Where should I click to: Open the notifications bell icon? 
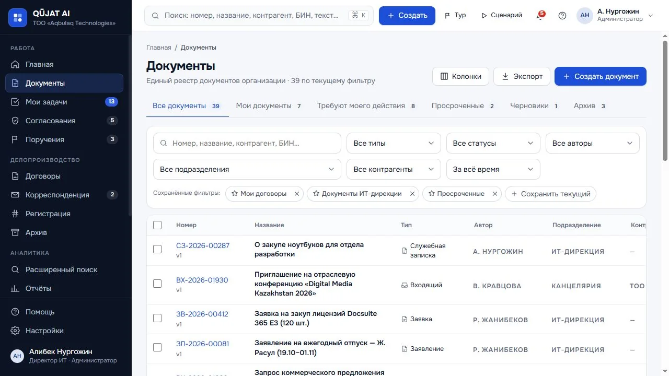[540, 16]
